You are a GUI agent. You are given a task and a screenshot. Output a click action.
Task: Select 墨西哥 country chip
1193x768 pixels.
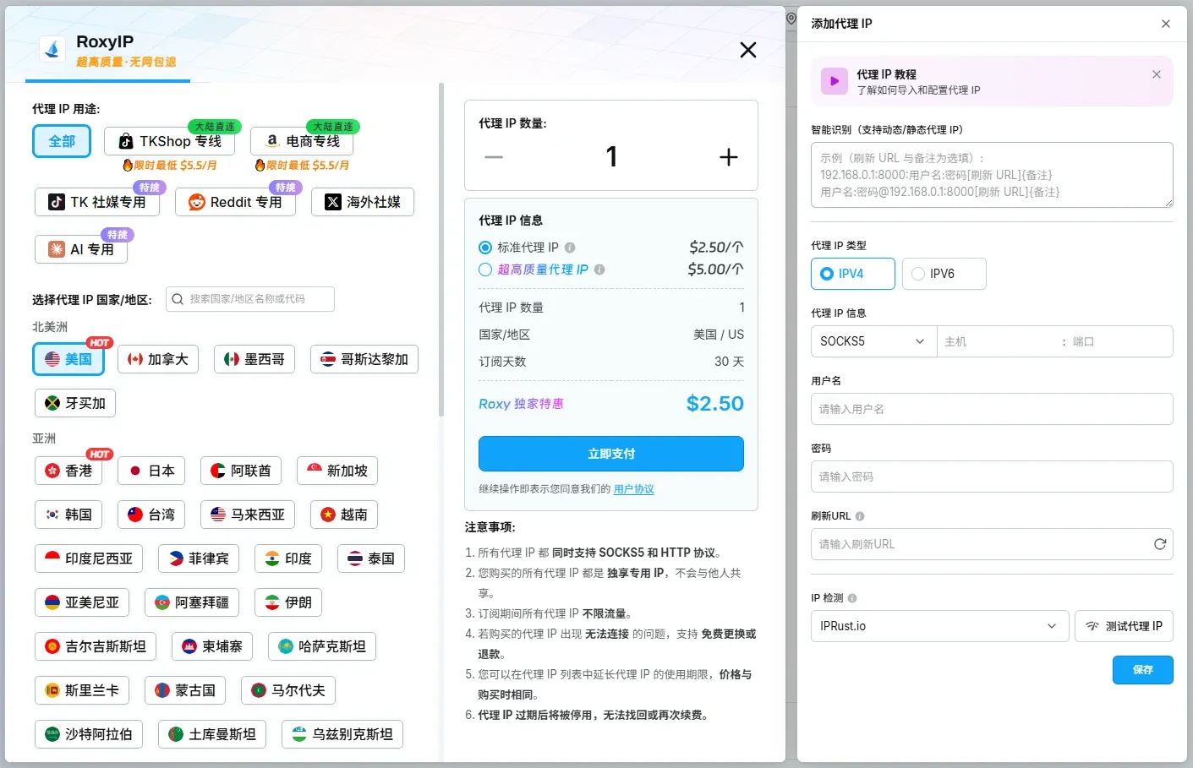point(254,359)
